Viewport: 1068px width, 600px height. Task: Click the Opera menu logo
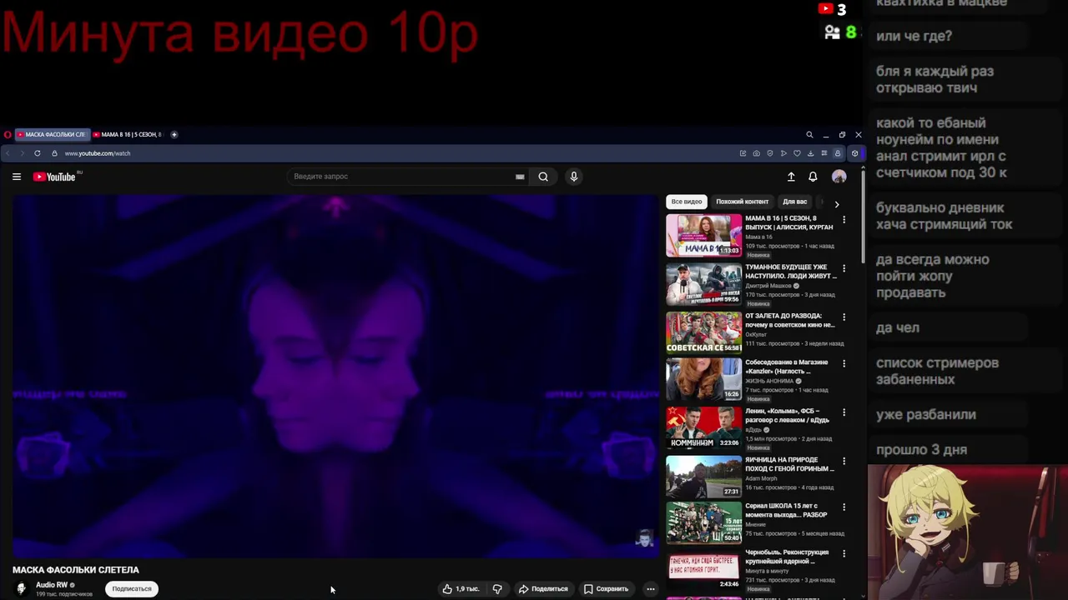pos(8,134)
